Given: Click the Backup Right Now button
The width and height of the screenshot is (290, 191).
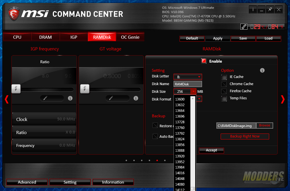Looking at the screenshot, I should [245, 136].
